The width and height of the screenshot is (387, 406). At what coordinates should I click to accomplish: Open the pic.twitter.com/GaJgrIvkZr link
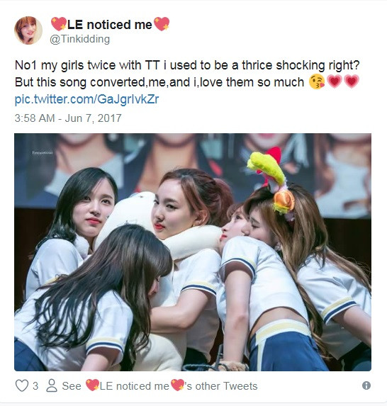pyautogui.click(x=86, y=99)
